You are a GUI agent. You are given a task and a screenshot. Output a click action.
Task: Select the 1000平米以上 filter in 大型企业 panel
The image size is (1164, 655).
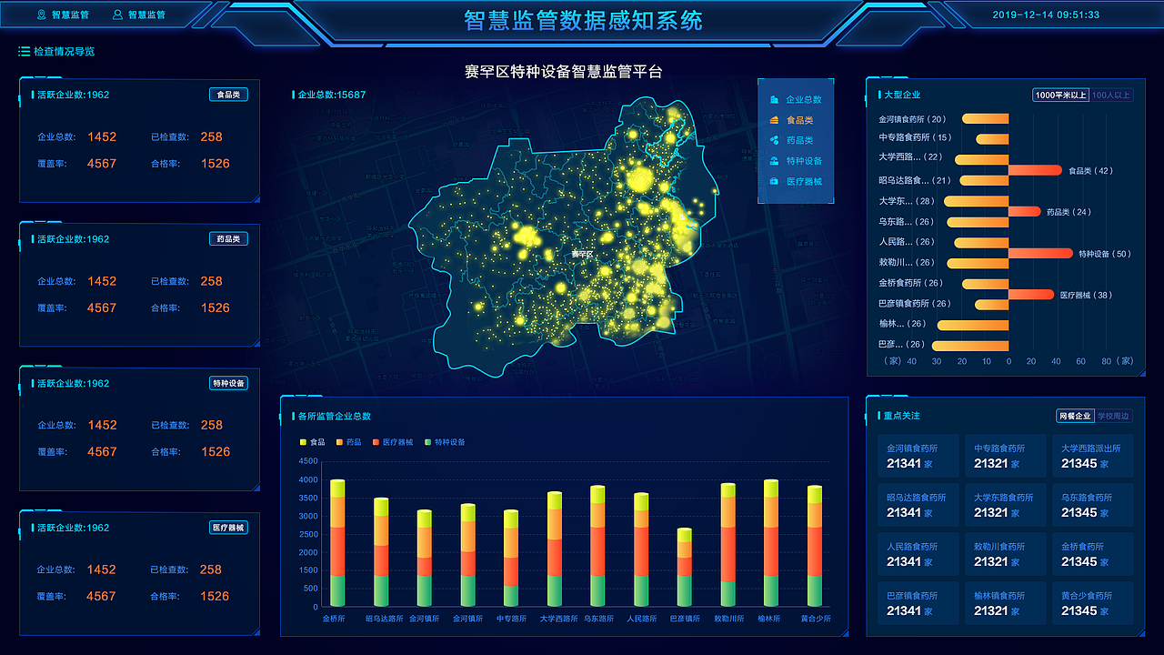(1062, 94)
